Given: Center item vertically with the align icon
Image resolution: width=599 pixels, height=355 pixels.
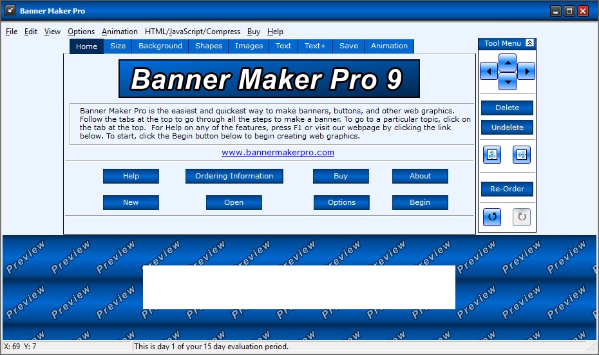Looking at the screenshot, I should coord(492,155).
